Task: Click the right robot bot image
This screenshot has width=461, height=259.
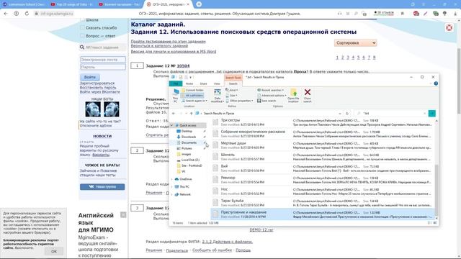Action: pos(112,109)
